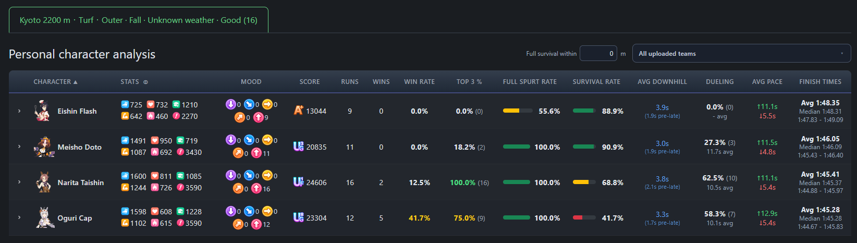Click Meisho Doto's heart stamina stat icon

(x=155, y=140)
